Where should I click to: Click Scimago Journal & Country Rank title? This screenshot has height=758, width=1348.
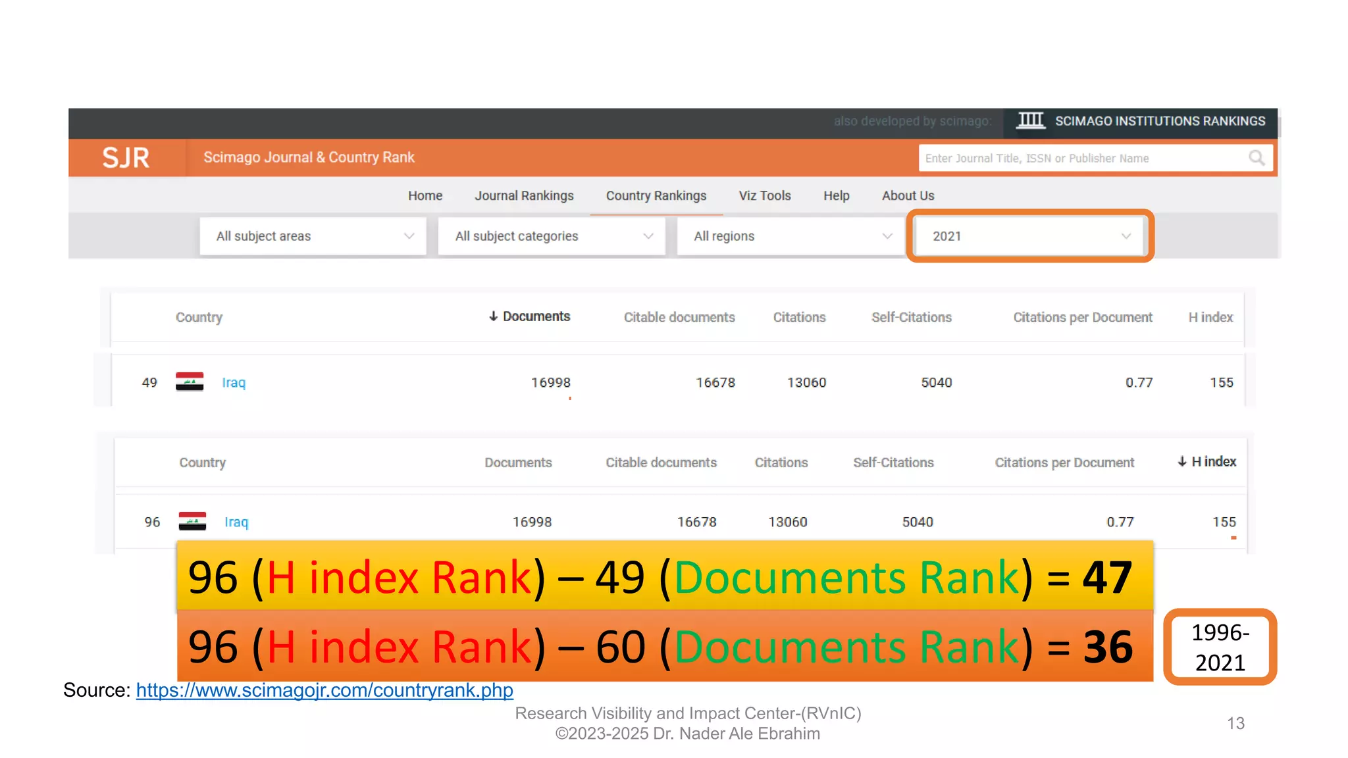pos(309,157)
